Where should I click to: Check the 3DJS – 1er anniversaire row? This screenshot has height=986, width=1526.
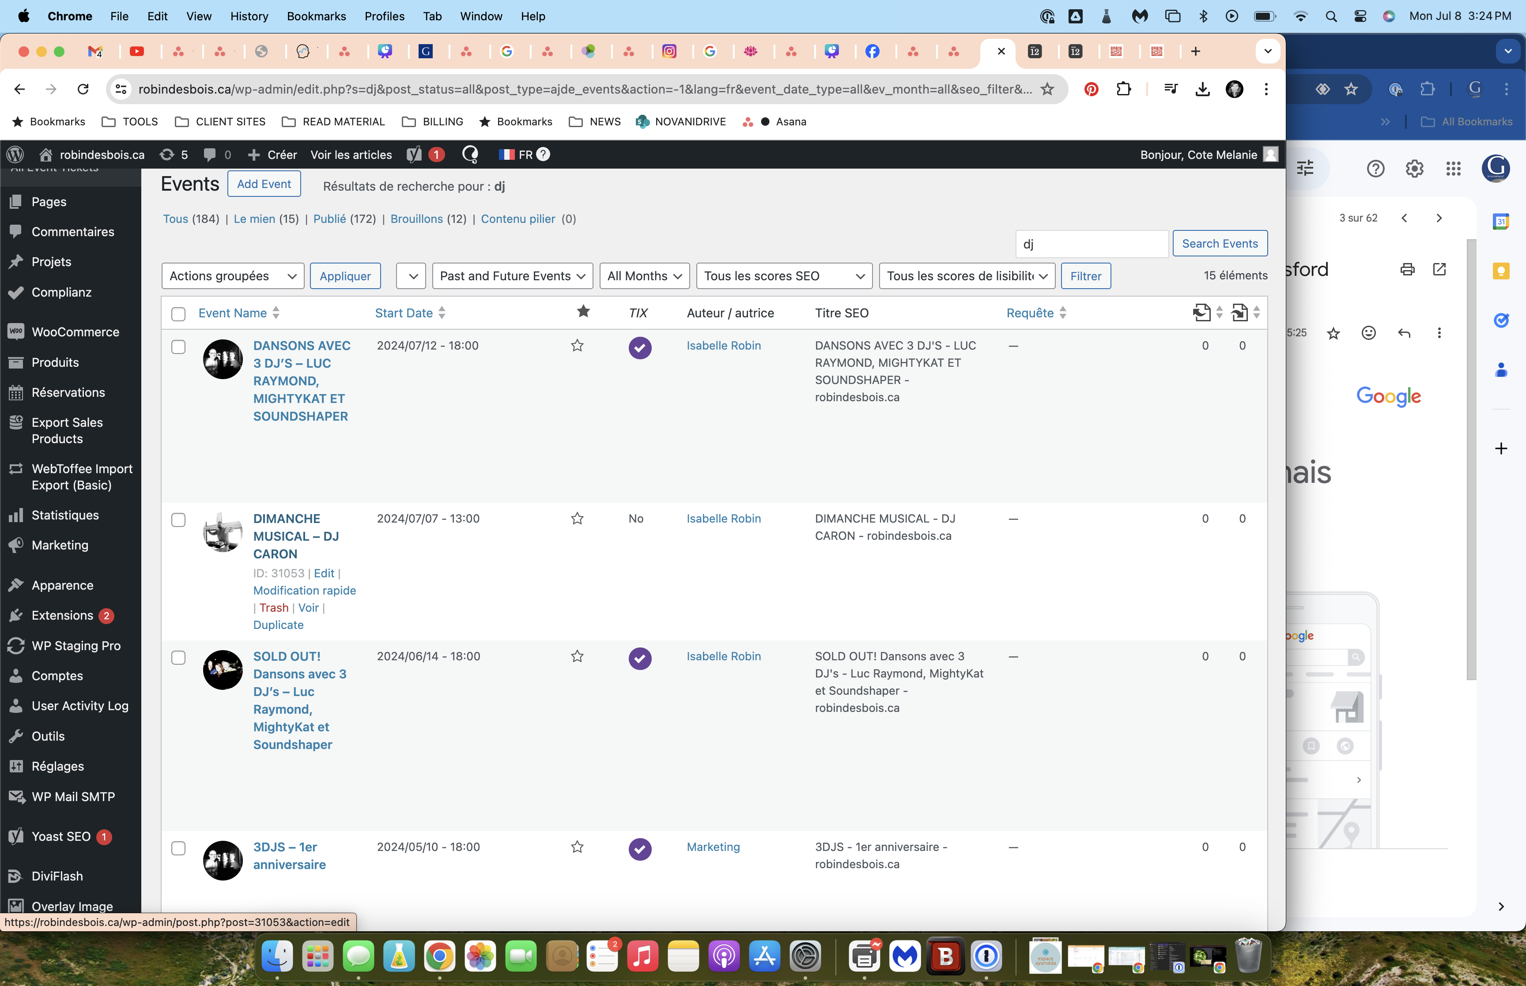[178, 848]
